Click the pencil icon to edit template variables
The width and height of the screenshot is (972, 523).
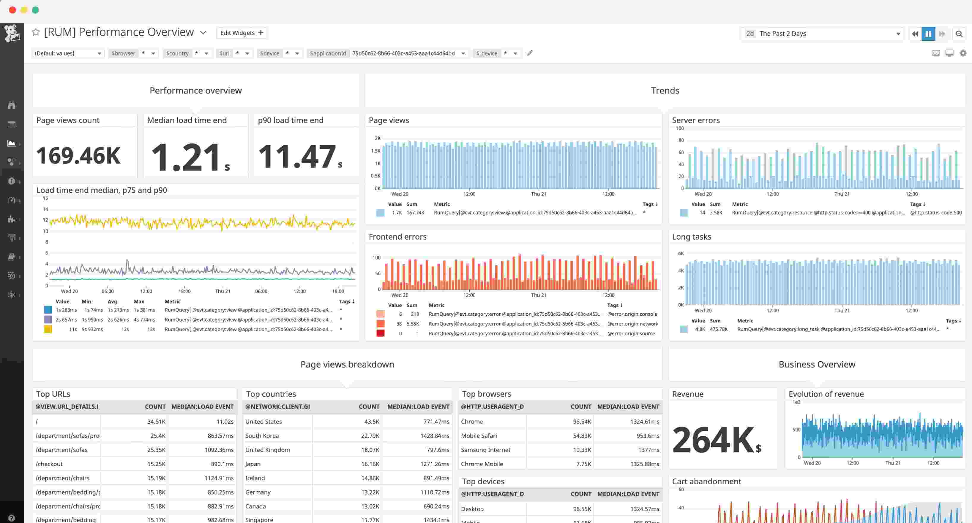tap(529, 53)
